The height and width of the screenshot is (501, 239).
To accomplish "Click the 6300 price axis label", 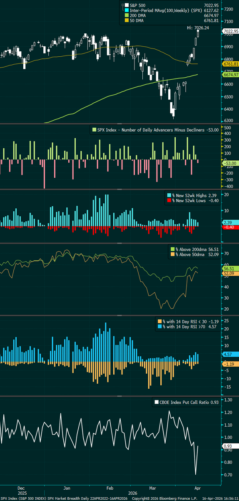I will pos(229,121).
